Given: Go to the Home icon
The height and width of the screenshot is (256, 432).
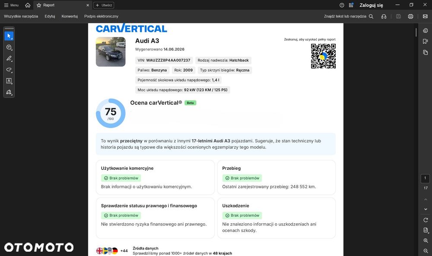Looking at the screenshot, I should point(28,5).
